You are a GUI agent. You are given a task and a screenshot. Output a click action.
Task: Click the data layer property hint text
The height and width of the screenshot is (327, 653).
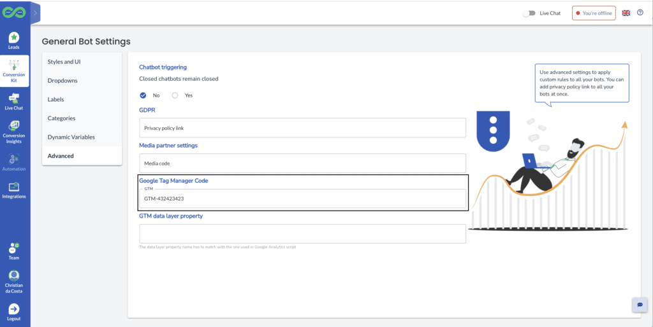217,247
